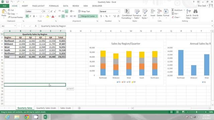Decrease font size with the smaller A
The width and height of the screenshot is (214, 120).
(55, 11)
